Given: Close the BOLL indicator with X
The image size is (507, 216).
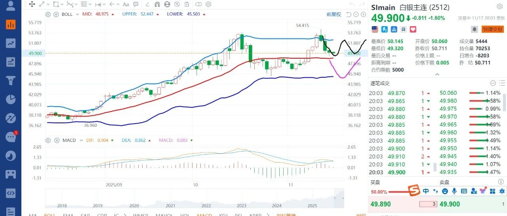Looking at the screenshot, I should click(56, 14).
